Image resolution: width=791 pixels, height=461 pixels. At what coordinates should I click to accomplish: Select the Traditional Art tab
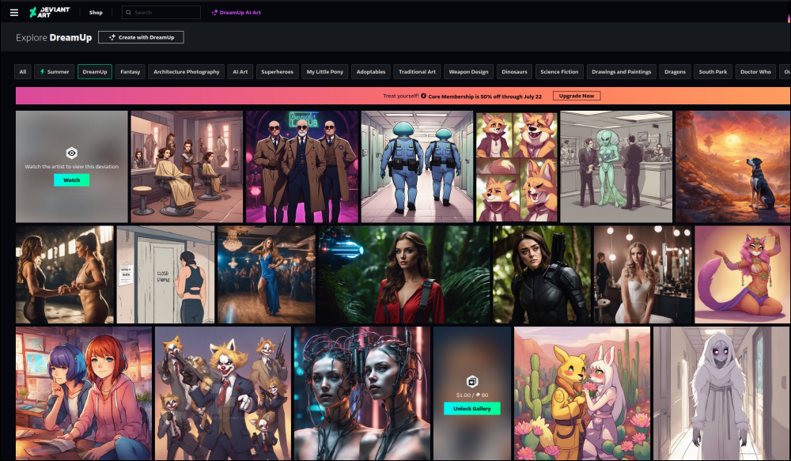417,72
